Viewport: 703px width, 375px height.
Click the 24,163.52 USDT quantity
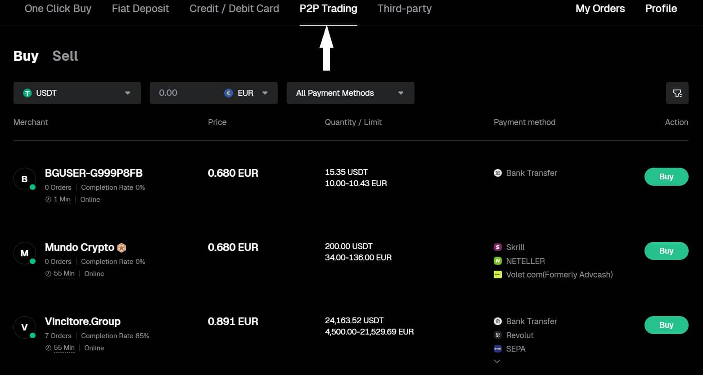354,321
